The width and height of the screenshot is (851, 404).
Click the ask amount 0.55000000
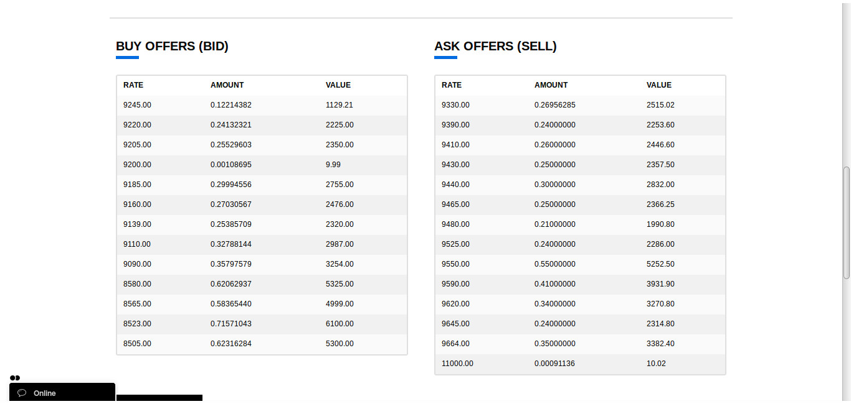(x=555, y=264)
